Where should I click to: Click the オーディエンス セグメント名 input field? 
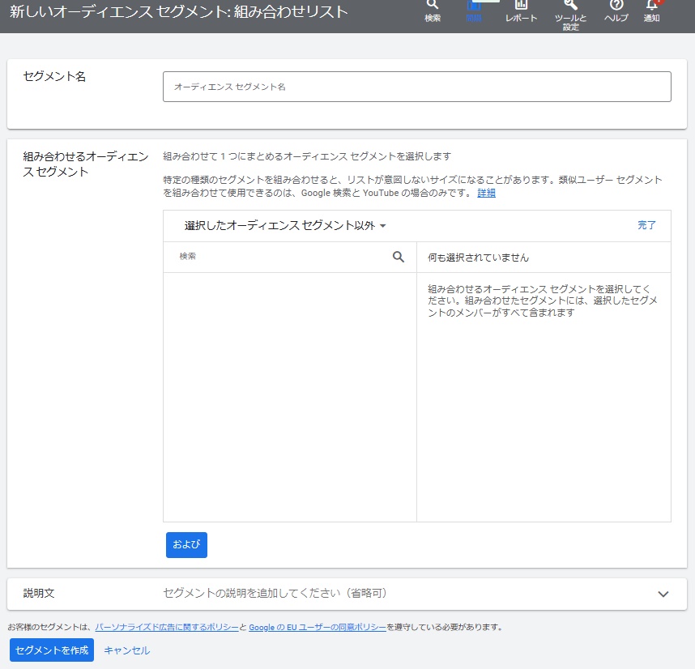416,87
